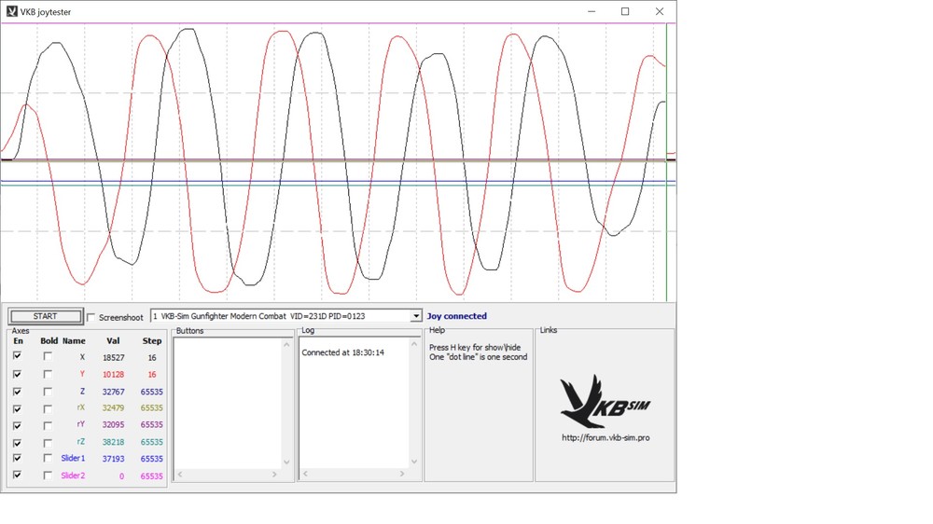Click the 'Joy connected' status text

coord(456,316)
